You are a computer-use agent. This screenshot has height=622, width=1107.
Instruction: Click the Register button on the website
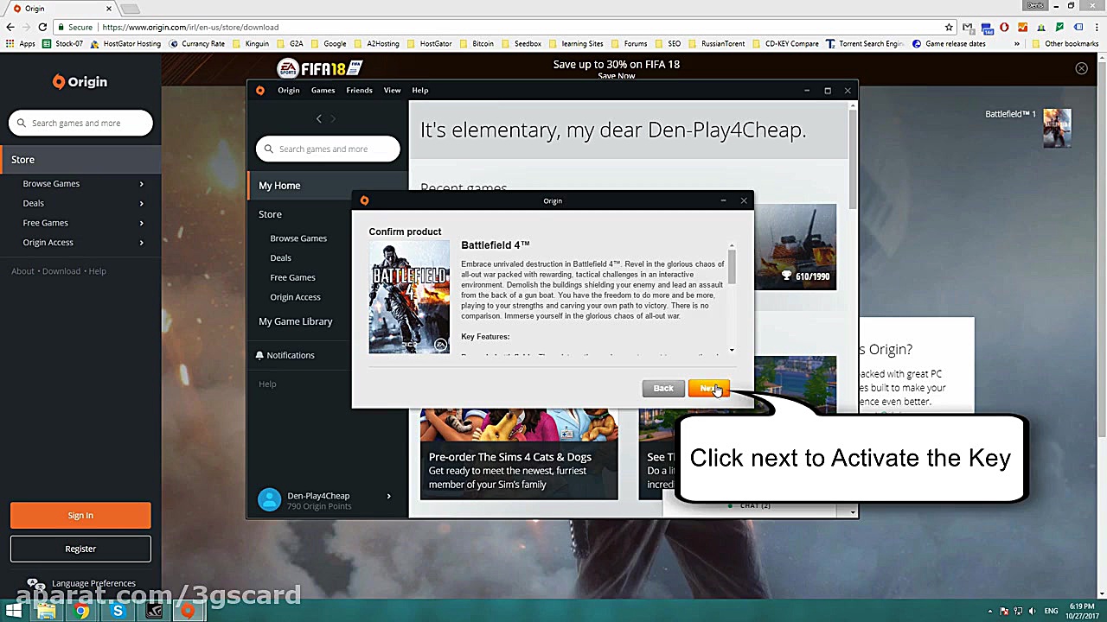pos(80,549)
